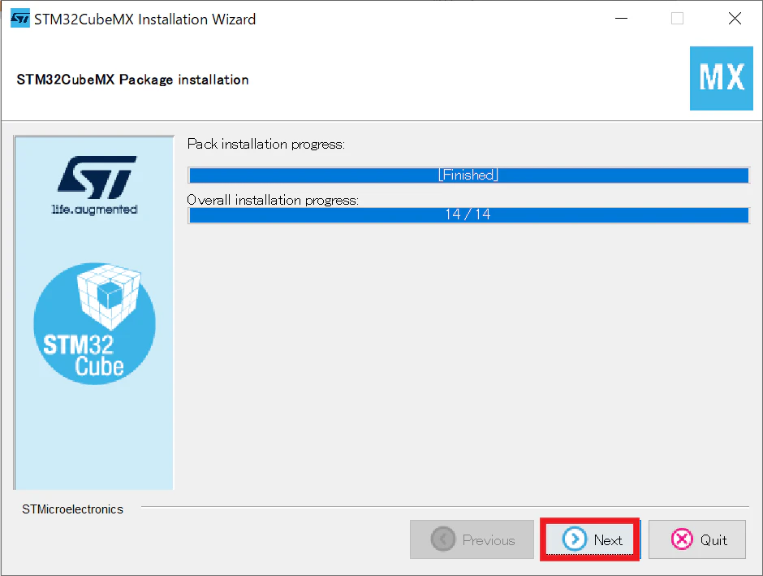Click the 'STM32CubeMX Installation Wizard' title text
This screenshot has height=576, width=763.
click(145, 19)
